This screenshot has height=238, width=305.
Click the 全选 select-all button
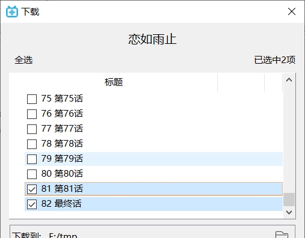pyautogui.click(x=23, y=60)
